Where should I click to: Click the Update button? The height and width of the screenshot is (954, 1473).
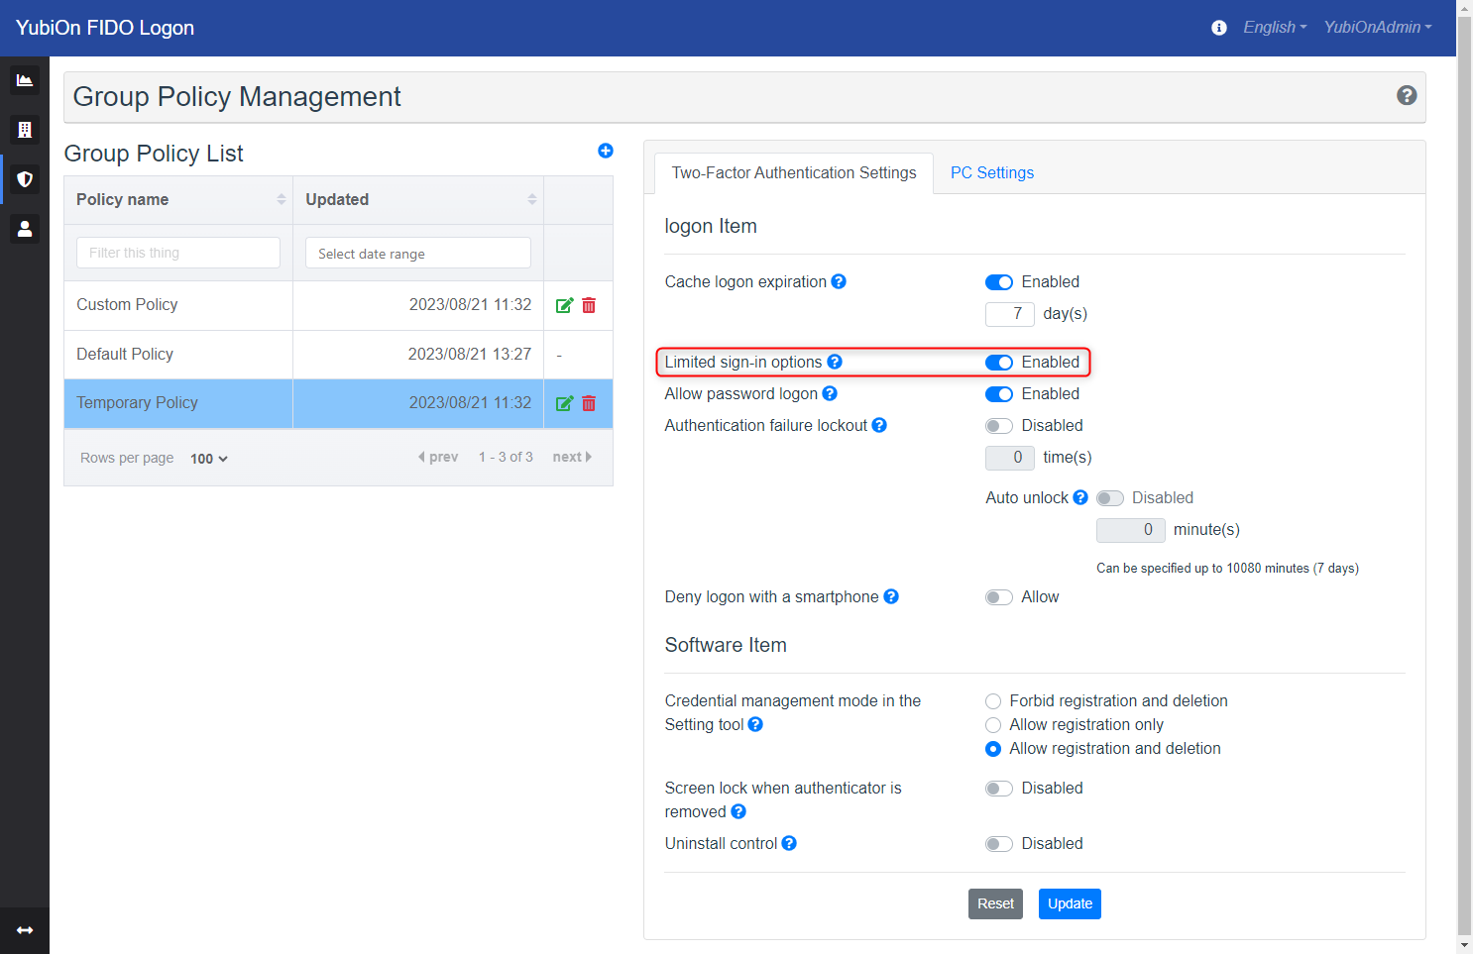tap(1070, 903)
